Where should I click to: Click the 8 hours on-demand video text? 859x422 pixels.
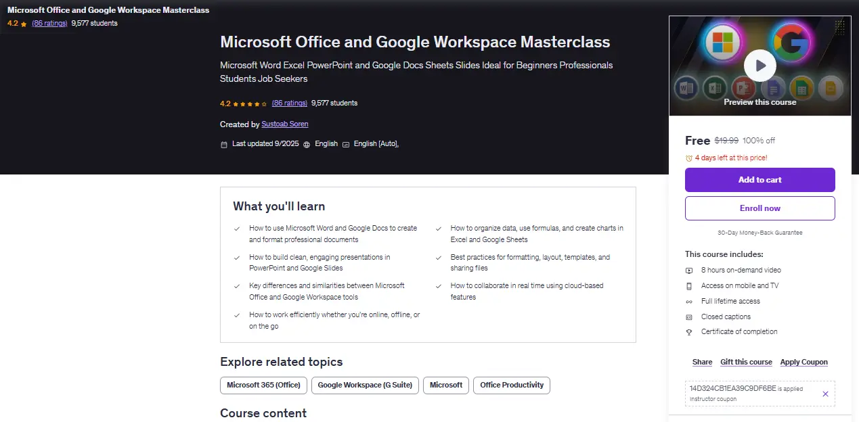(x=741, y=271)
